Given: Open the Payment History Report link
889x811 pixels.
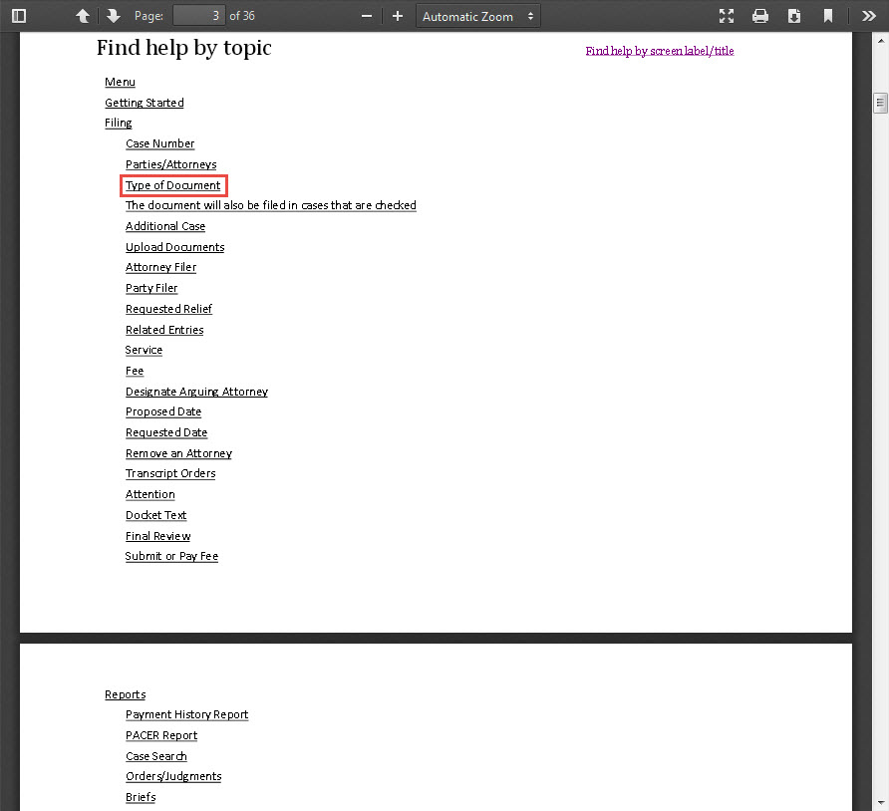Looking at the screenshot, I should [186, 714].
